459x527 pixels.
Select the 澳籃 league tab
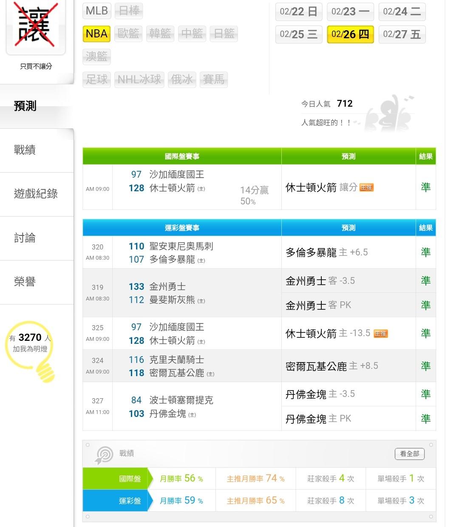point(97,57)
